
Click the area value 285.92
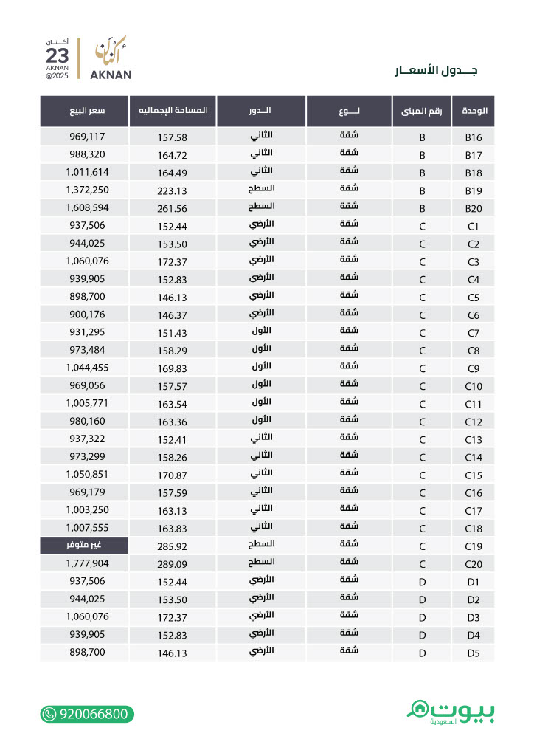click(x=173, y=546)
